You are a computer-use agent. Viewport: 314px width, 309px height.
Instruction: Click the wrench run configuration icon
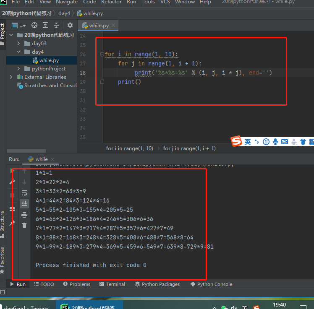12,182
